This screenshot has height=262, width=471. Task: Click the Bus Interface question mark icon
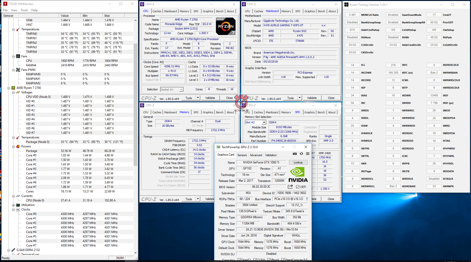307,199
